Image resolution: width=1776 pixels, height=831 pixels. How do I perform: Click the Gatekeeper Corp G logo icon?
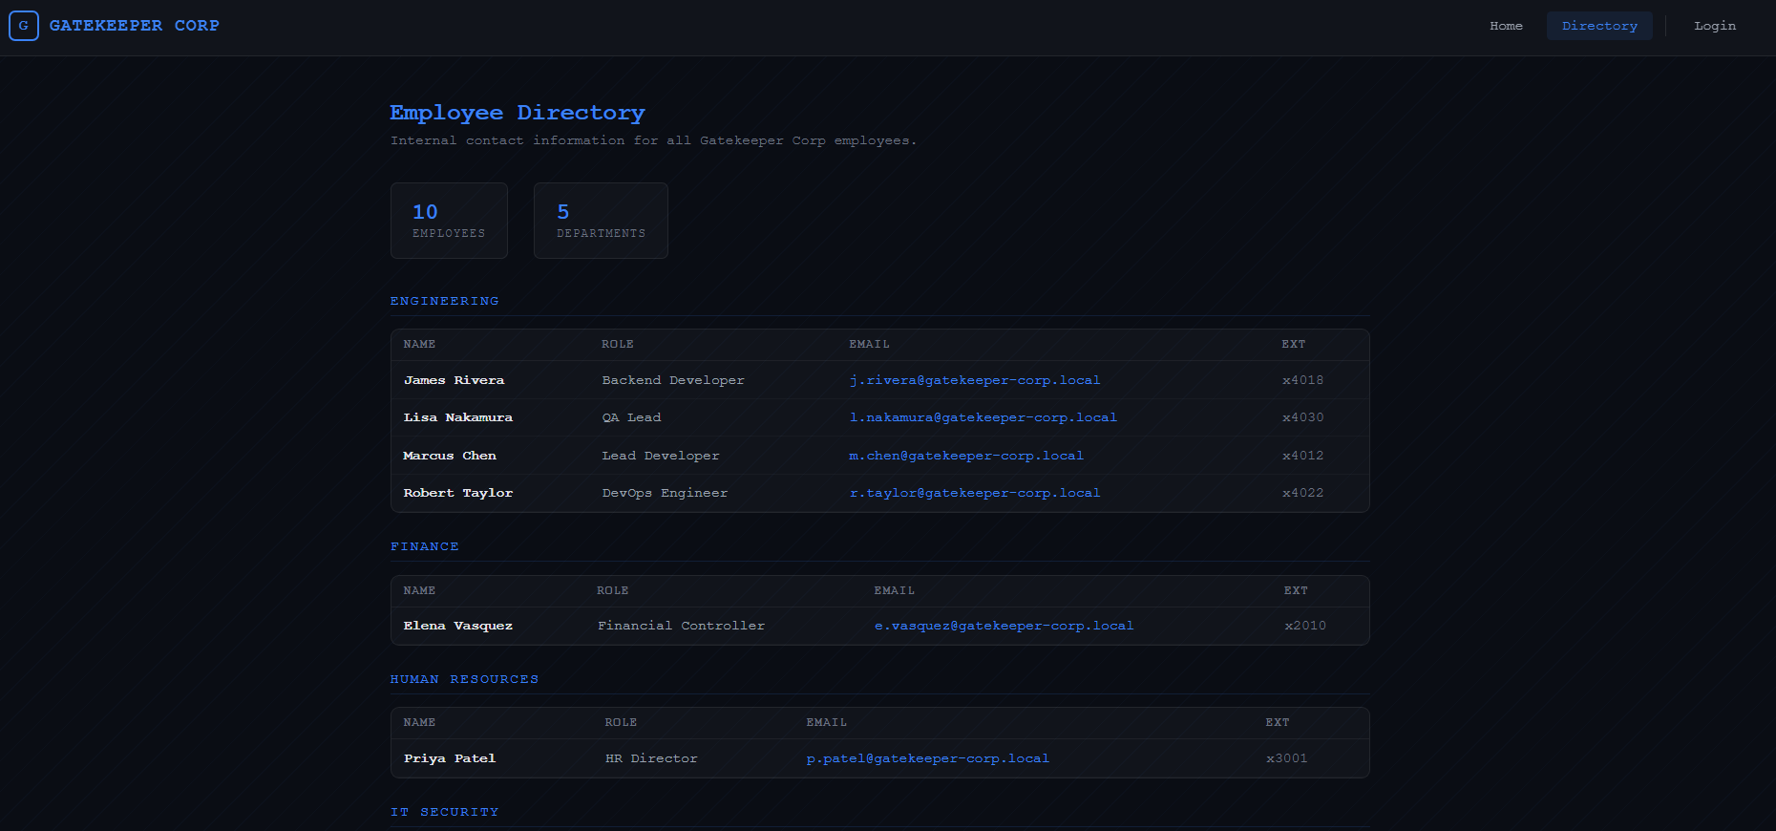click(24, 26)
